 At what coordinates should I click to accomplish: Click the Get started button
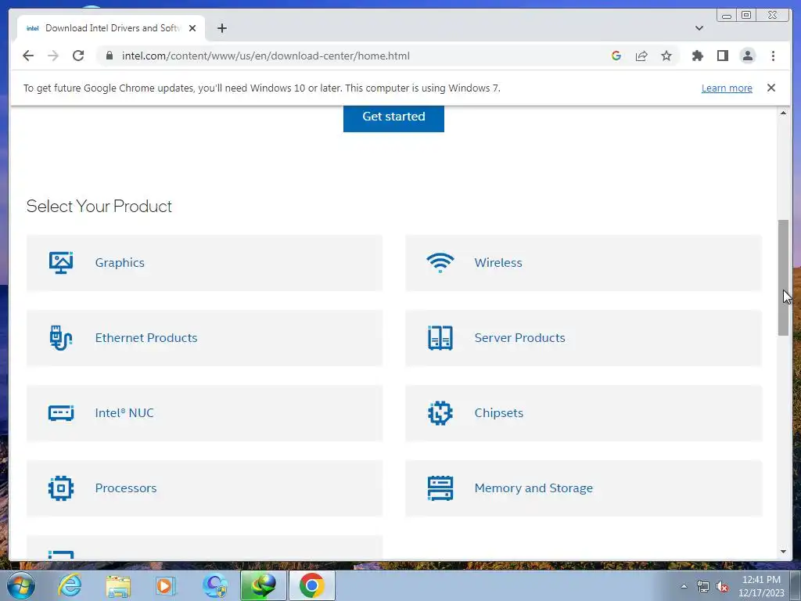click(393, 117)
